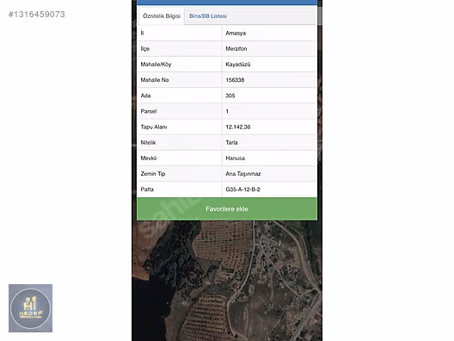Click the Mevkii label cell
The width and height of the screenshot is (454, 341).
tap(180, 158)
